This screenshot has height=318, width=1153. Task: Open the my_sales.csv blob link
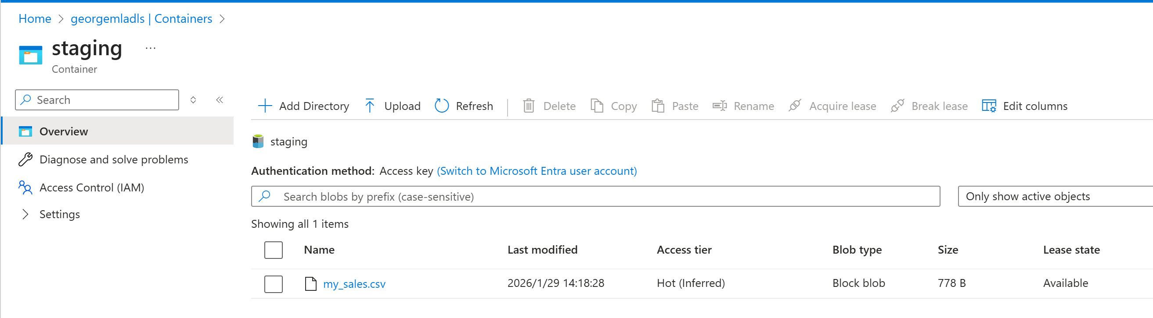click(x=354, y=284)
